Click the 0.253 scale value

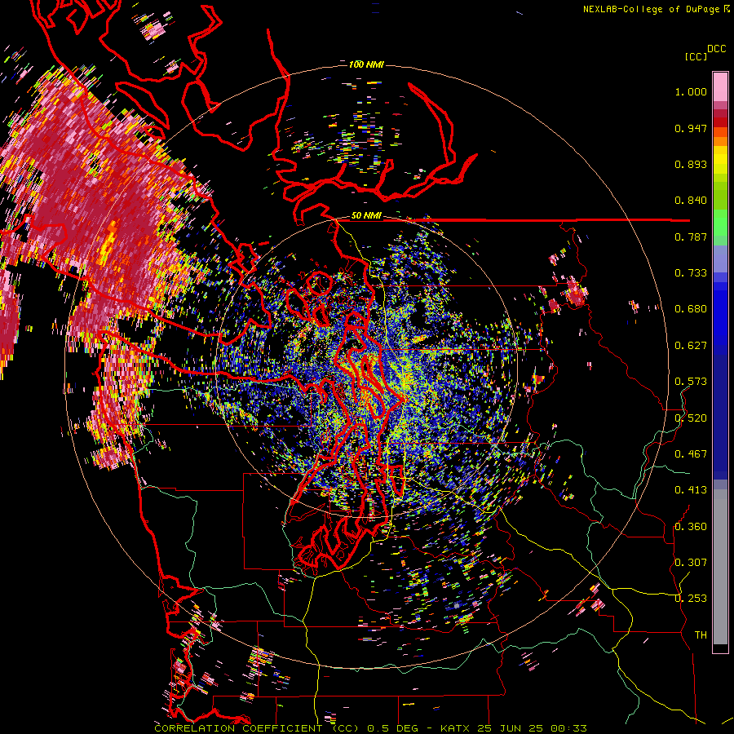(x=691, y=599)
